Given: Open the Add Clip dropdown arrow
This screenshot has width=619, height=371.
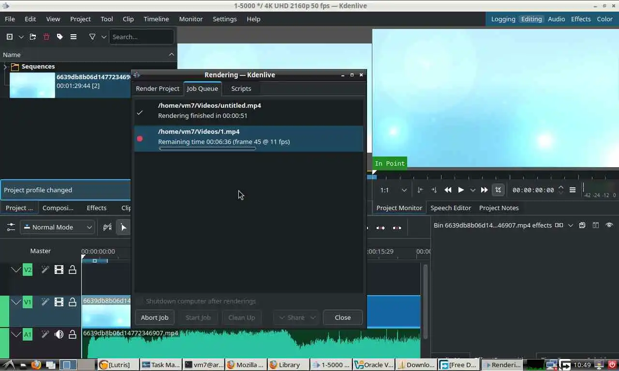Looking at the screenshot, I should [21, 37].
